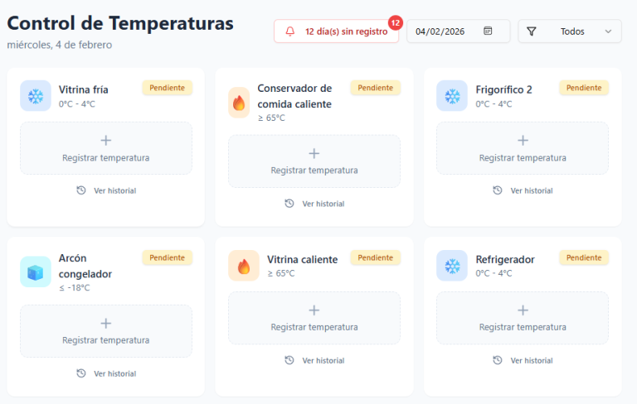
Task: Click the Arcón congelador card title
Action: [x=85, y=266]
